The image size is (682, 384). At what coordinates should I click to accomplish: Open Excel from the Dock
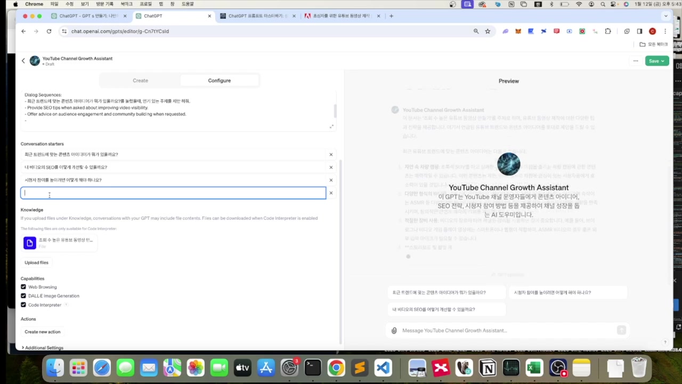[x=534, y=368]
